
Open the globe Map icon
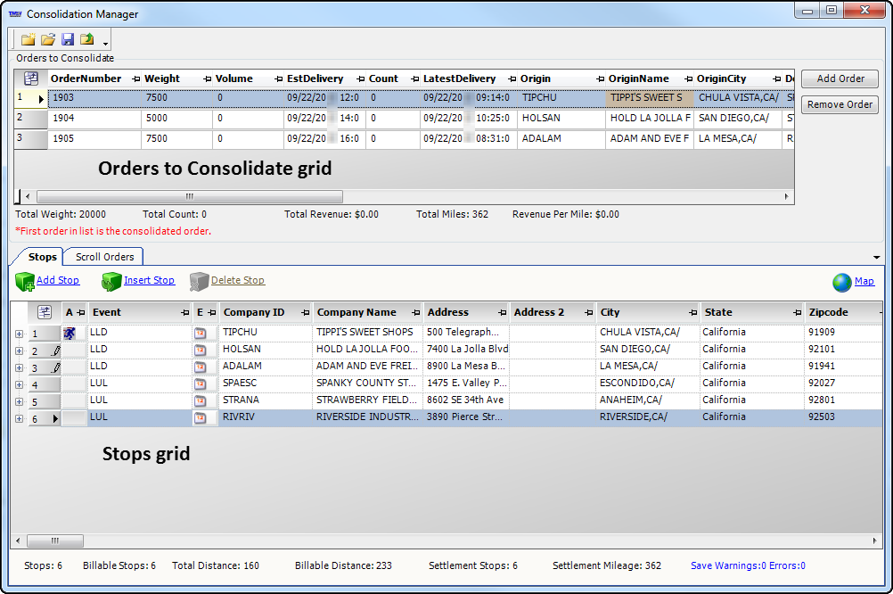[842, 282]
